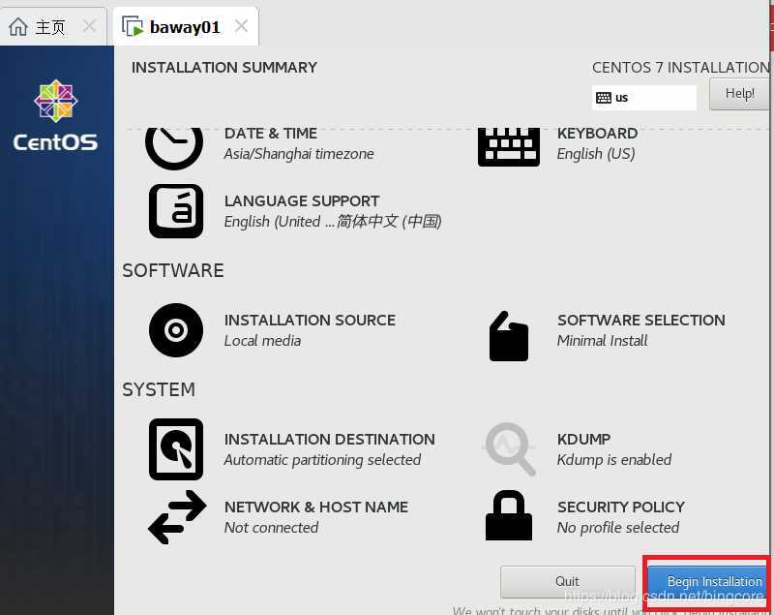Click the language list text under LANGUAGE SUPPORT

tap(333, 222)
